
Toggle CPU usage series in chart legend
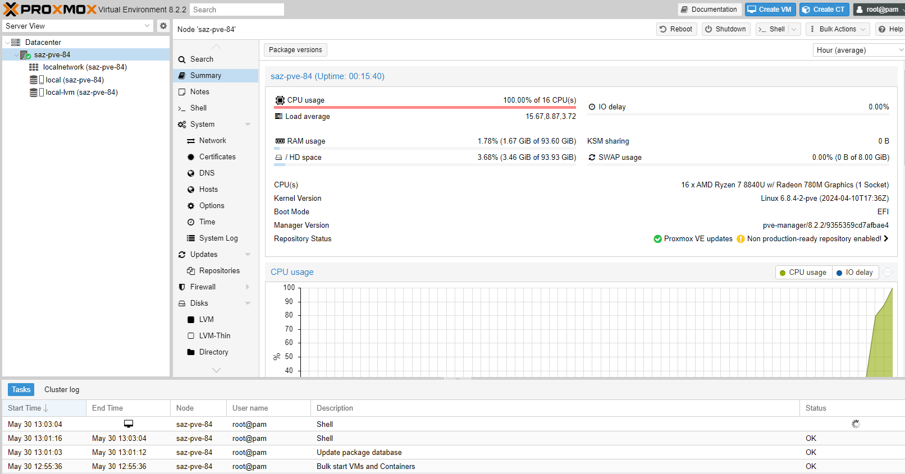(803, 273)
